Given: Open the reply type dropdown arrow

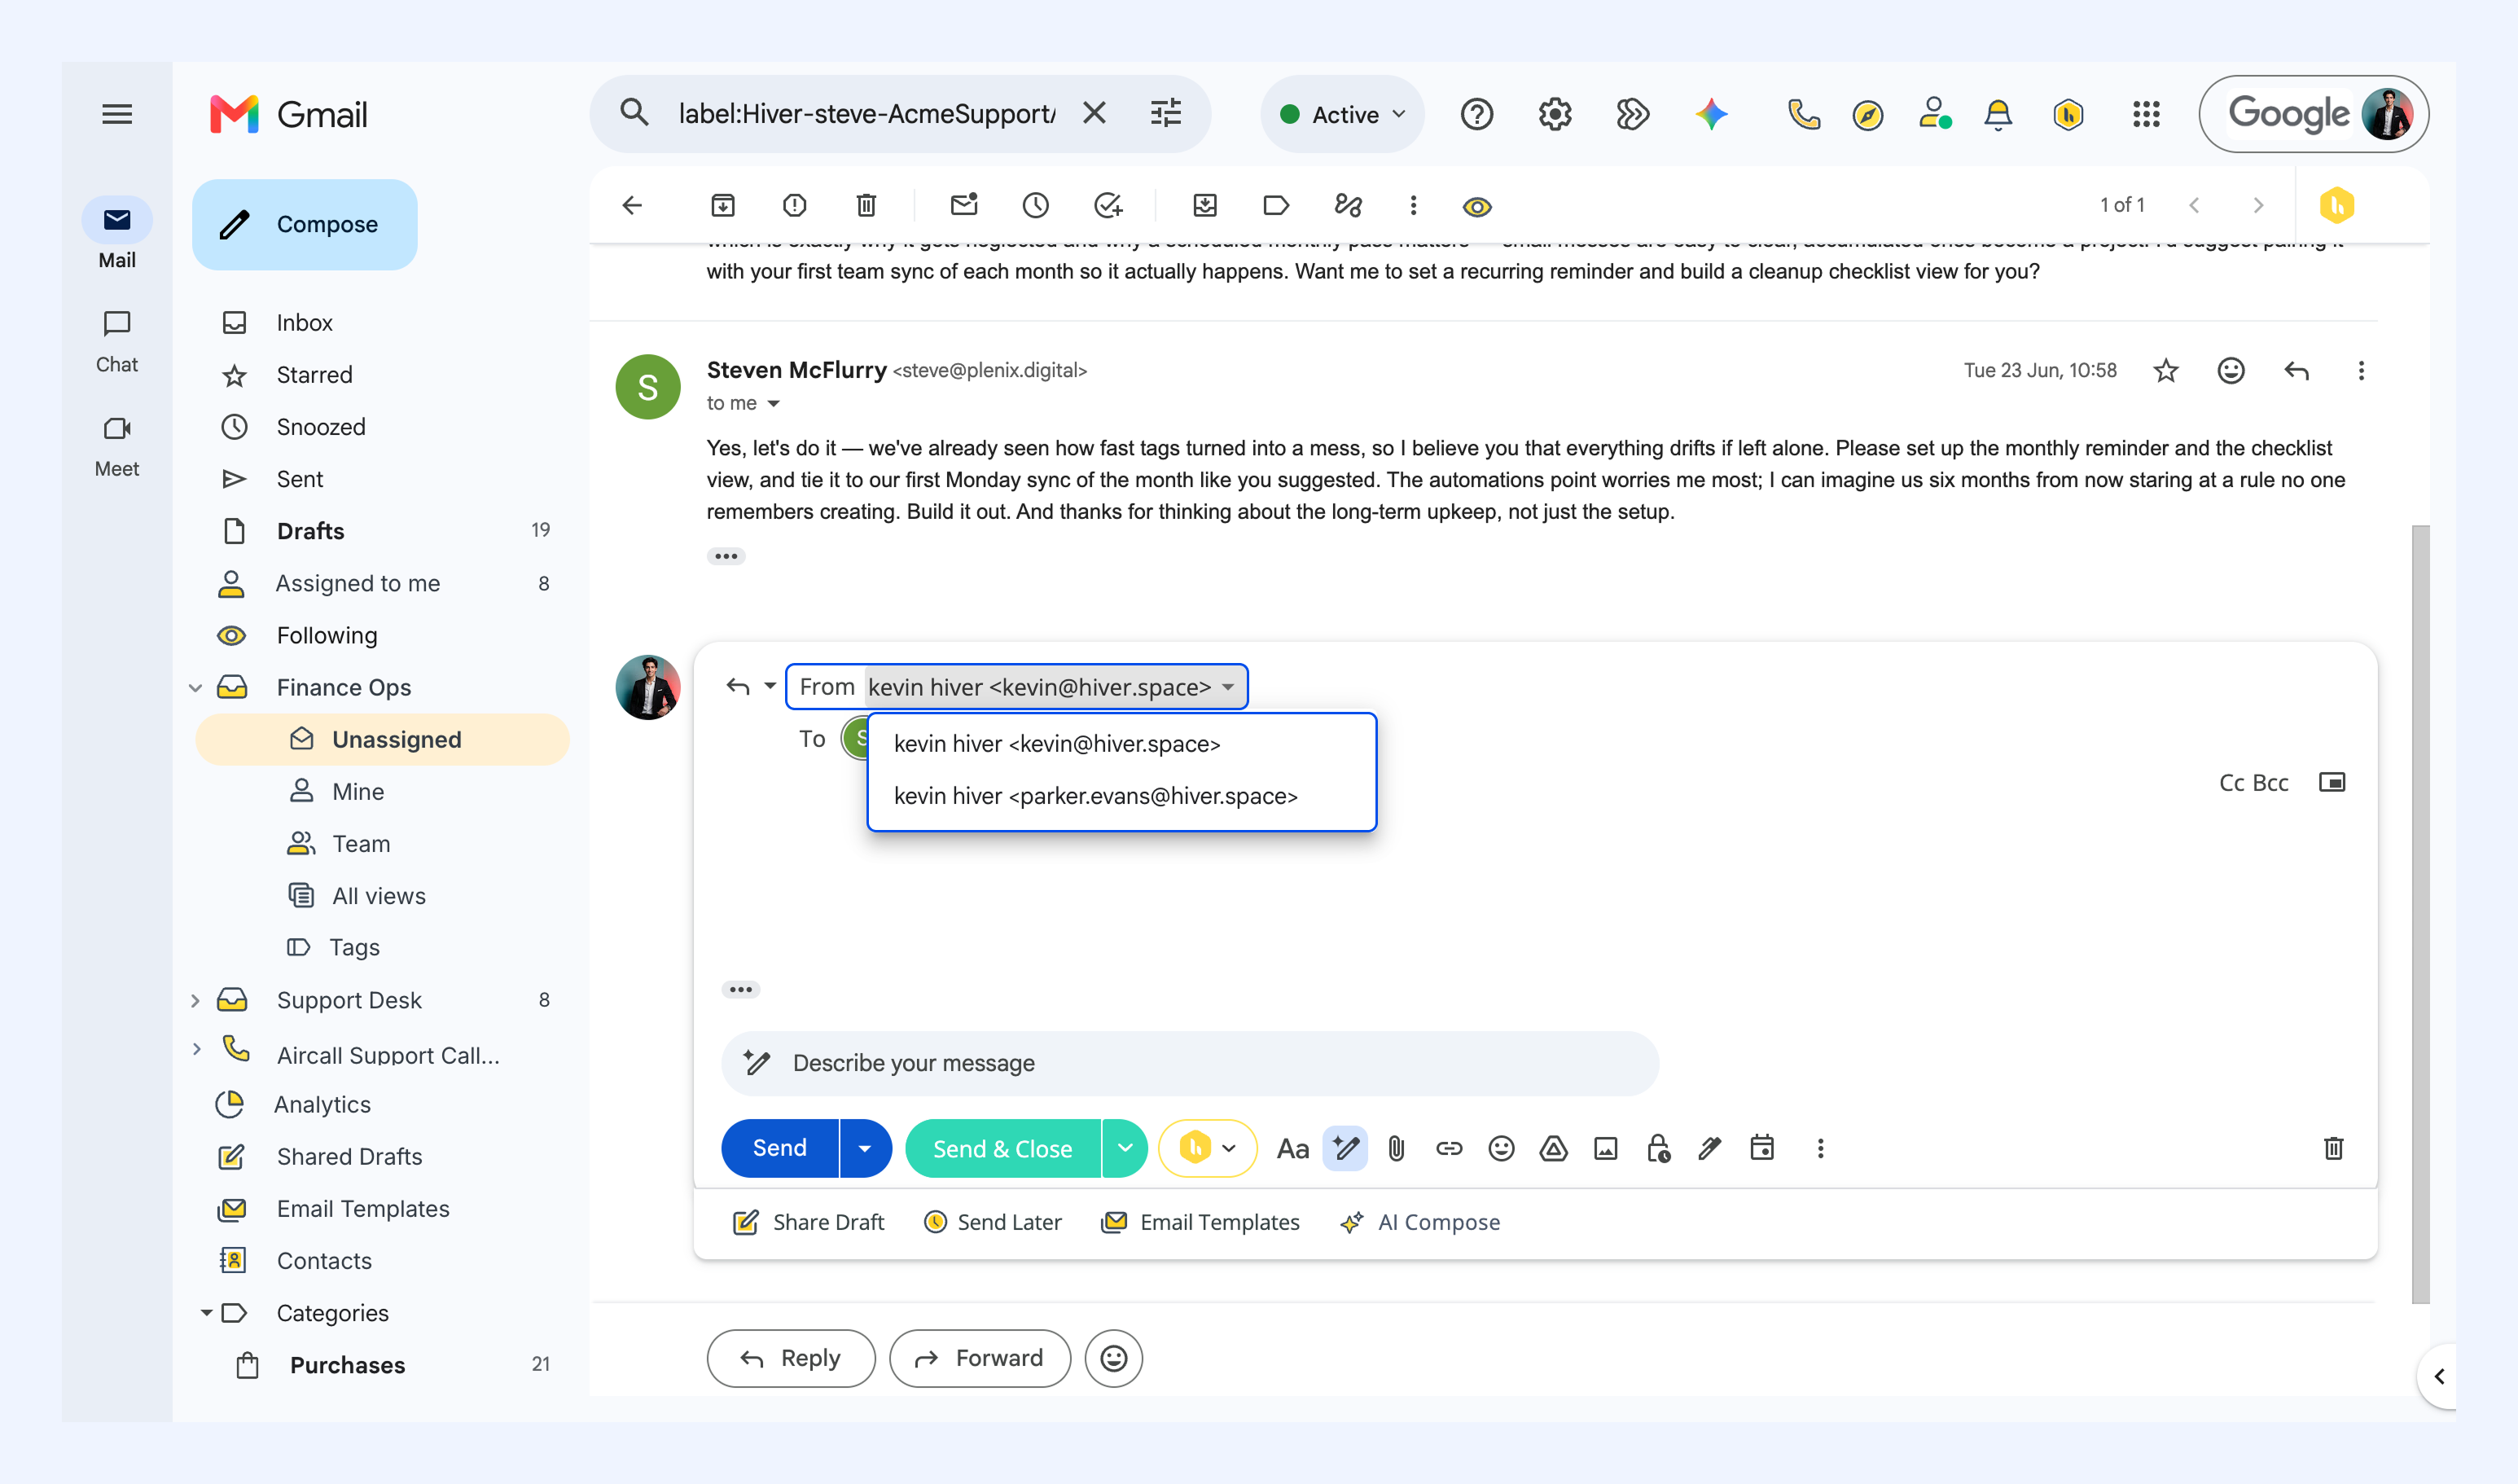Looking at the screenshot, I should (770, 686).
